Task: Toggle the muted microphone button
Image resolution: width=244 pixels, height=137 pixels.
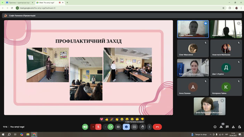Action: point(98,127)
